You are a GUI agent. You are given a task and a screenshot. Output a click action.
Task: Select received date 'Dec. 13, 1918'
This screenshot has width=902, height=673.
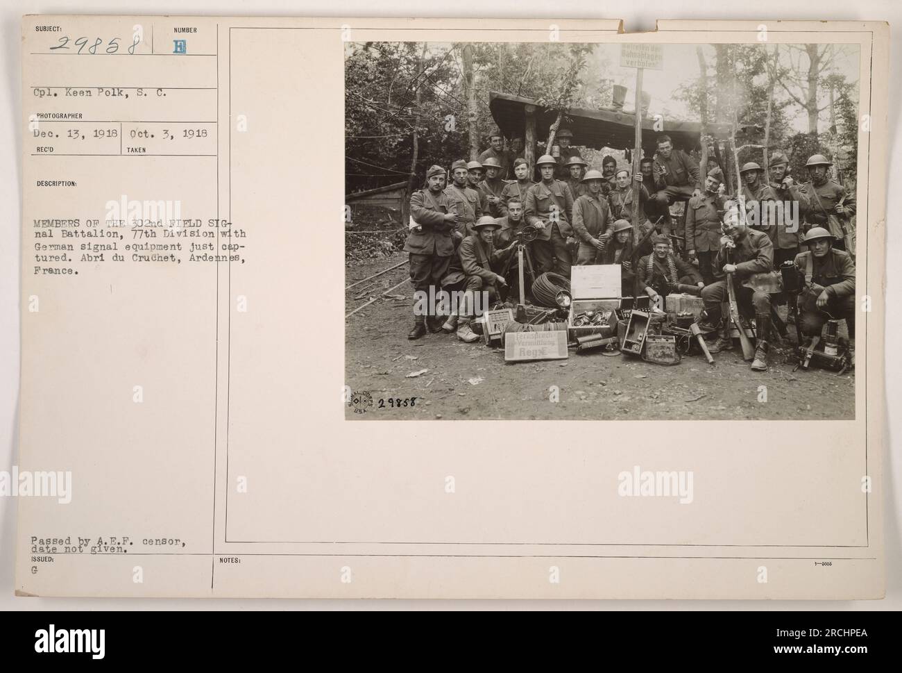76,133
